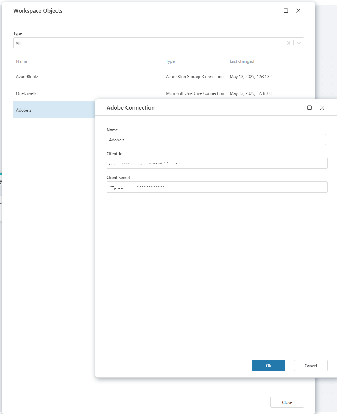The image size is (337, 414).
Task: Maximize the Adobe Connection dialog
Action: tap(309, 108)
